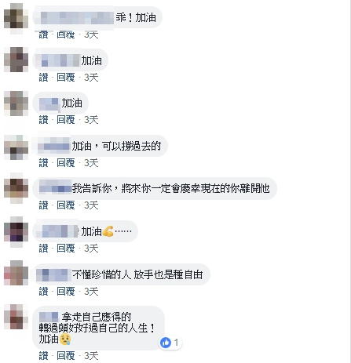Viewport: 351px width, 363px height.
Task: Open the avatar beside the '放手也是種自由' comment
Action: tap(16, 273)
